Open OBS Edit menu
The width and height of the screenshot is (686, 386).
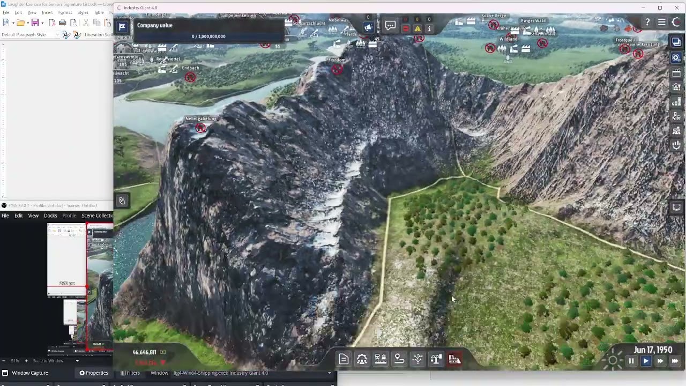click(x=18, y=216)
